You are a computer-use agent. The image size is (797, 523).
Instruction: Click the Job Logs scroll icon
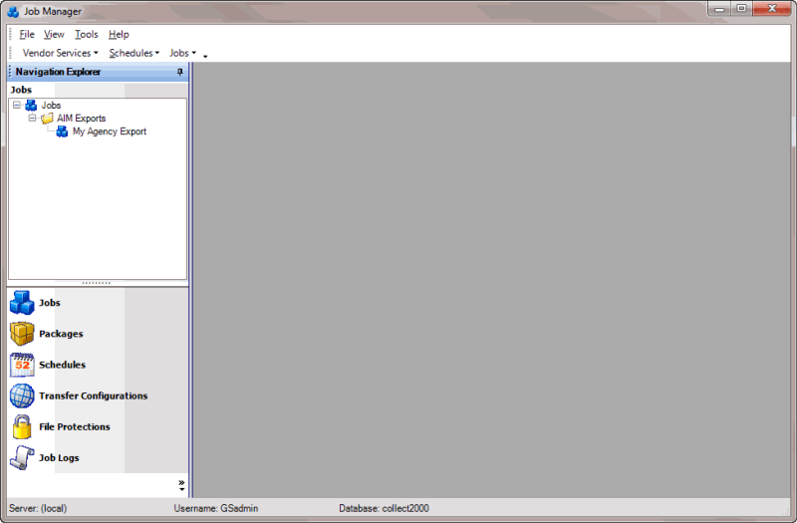(22, 457)
